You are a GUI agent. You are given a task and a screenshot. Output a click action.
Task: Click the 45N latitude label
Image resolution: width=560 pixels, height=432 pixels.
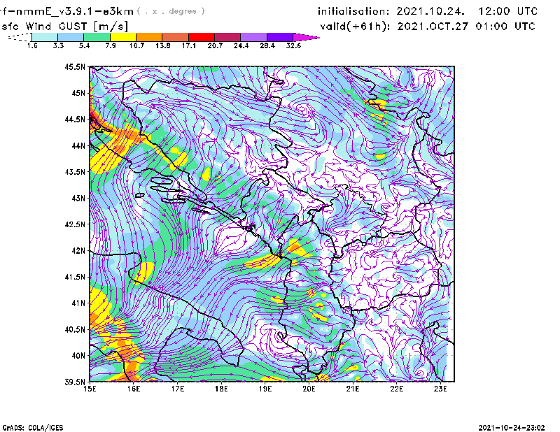[x=78, y=93]
